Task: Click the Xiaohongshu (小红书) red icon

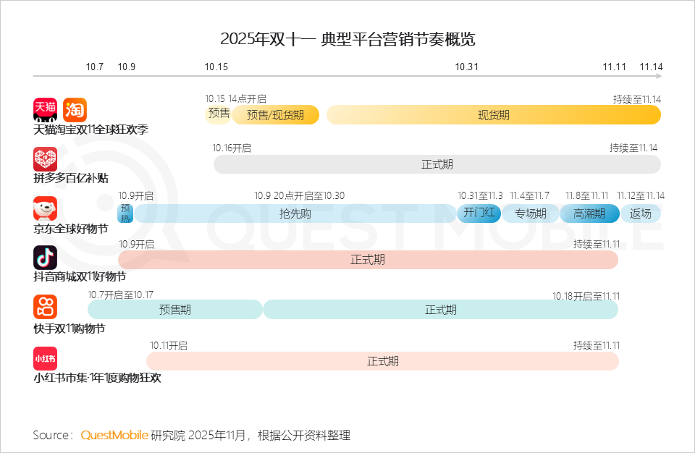Action: pos(45,357)
